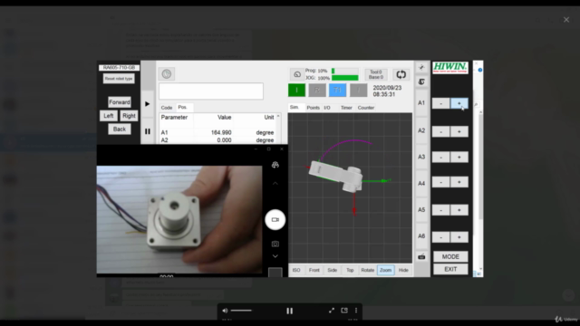Click the Forward button
Image resolution: width=580 pixels, height=326 pixels.
point(120,102)
